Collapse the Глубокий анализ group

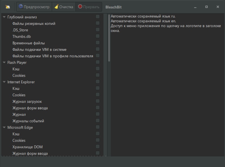4,17
